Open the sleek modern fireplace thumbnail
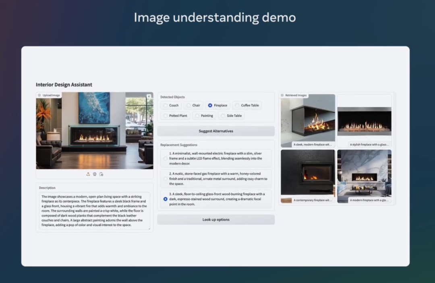The image size is (435, 283). click(308, 121)
